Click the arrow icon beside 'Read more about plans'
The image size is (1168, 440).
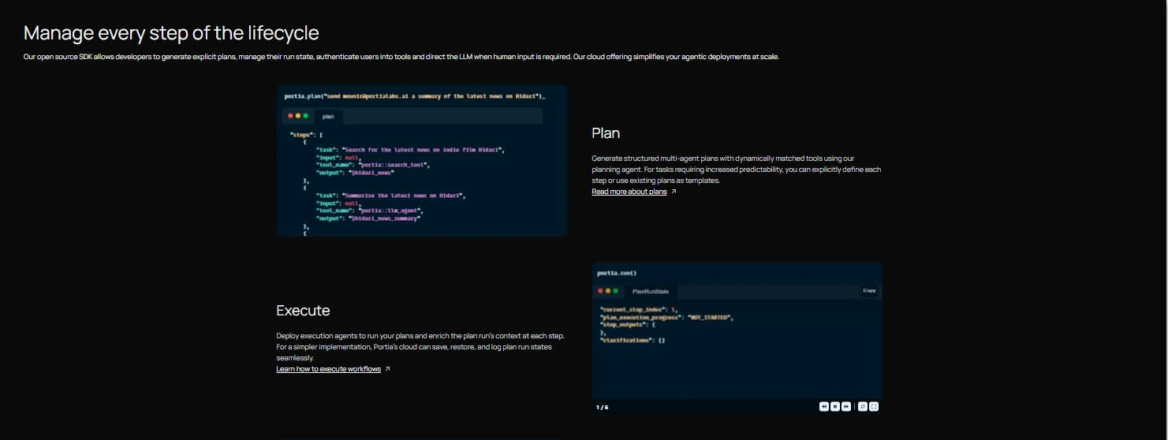pyautogui.click(x=674, y=192)
